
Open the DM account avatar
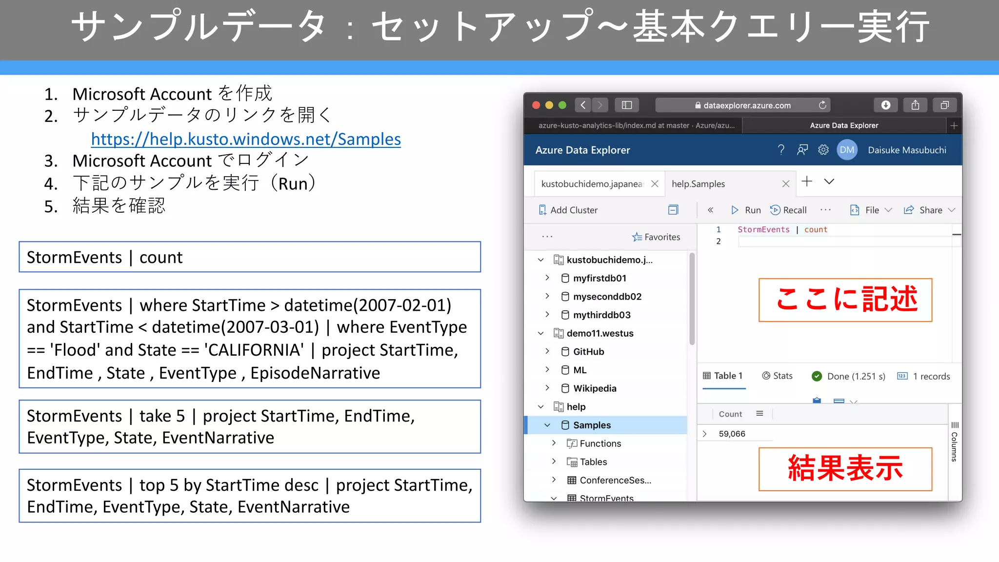point(847,150)
